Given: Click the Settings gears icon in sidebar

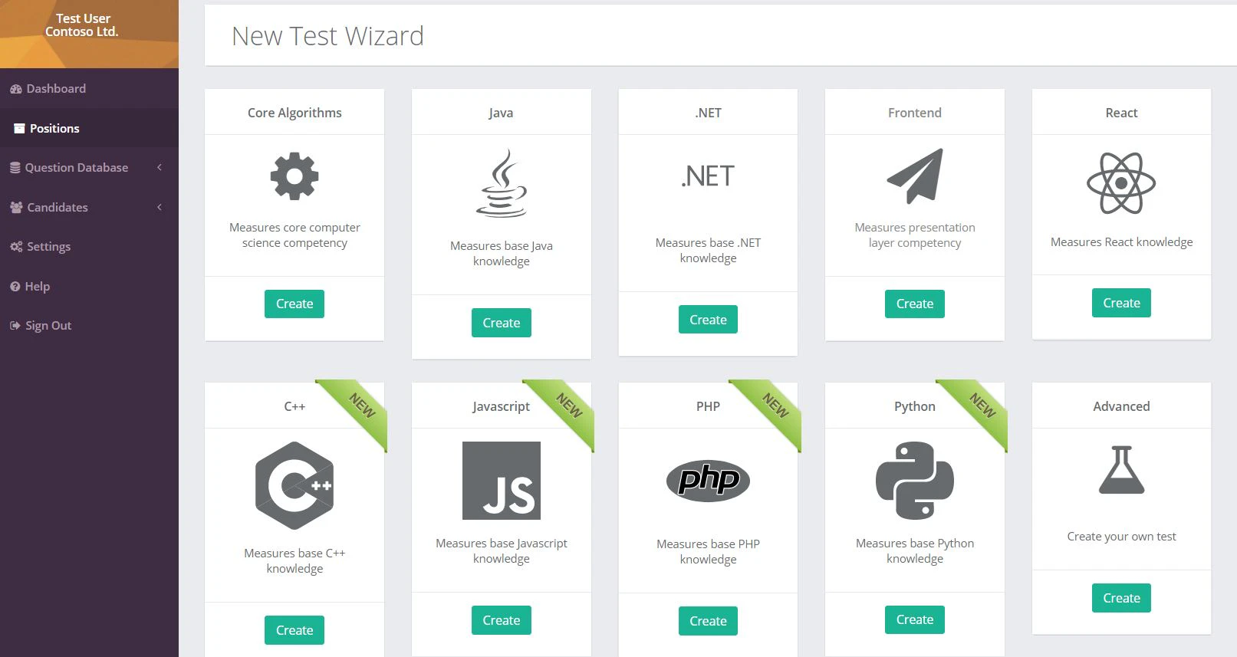Looking at the screenshot, I should [x=16, y=247].
